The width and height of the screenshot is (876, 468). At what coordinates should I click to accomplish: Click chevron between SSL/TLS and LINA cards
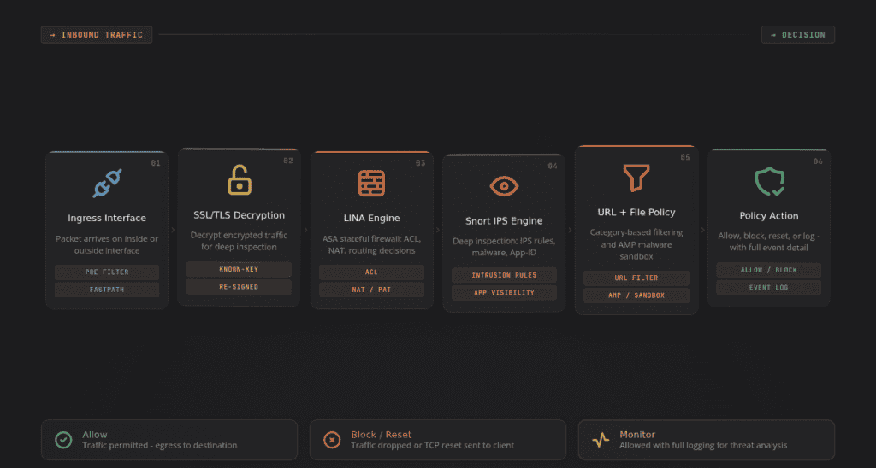click(305, 230)
